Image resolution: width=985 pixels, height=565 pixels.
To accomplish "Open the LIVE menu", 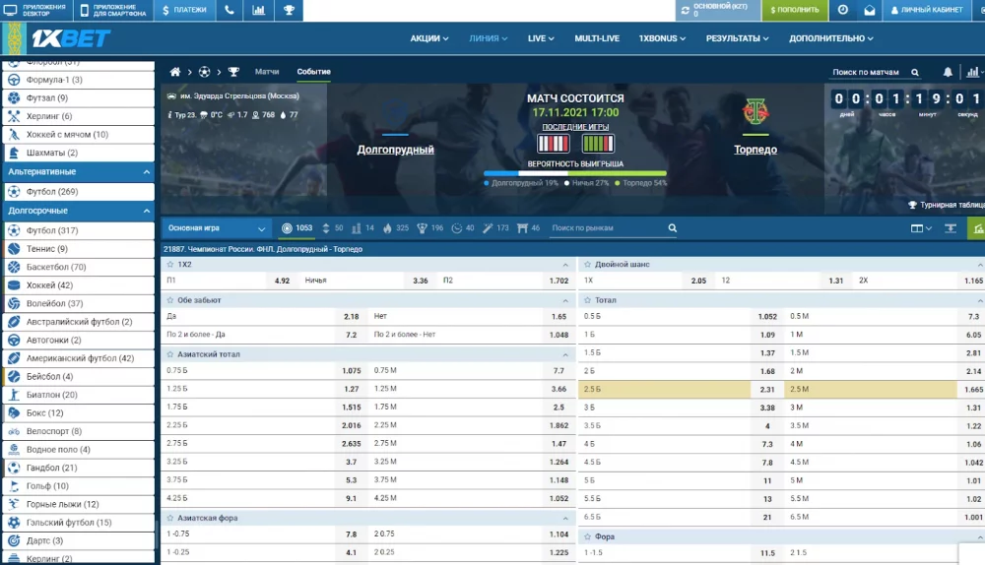I will 541,38.
